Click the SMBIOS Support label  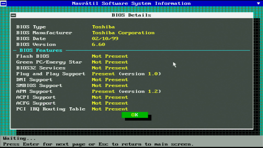[39, 86]
